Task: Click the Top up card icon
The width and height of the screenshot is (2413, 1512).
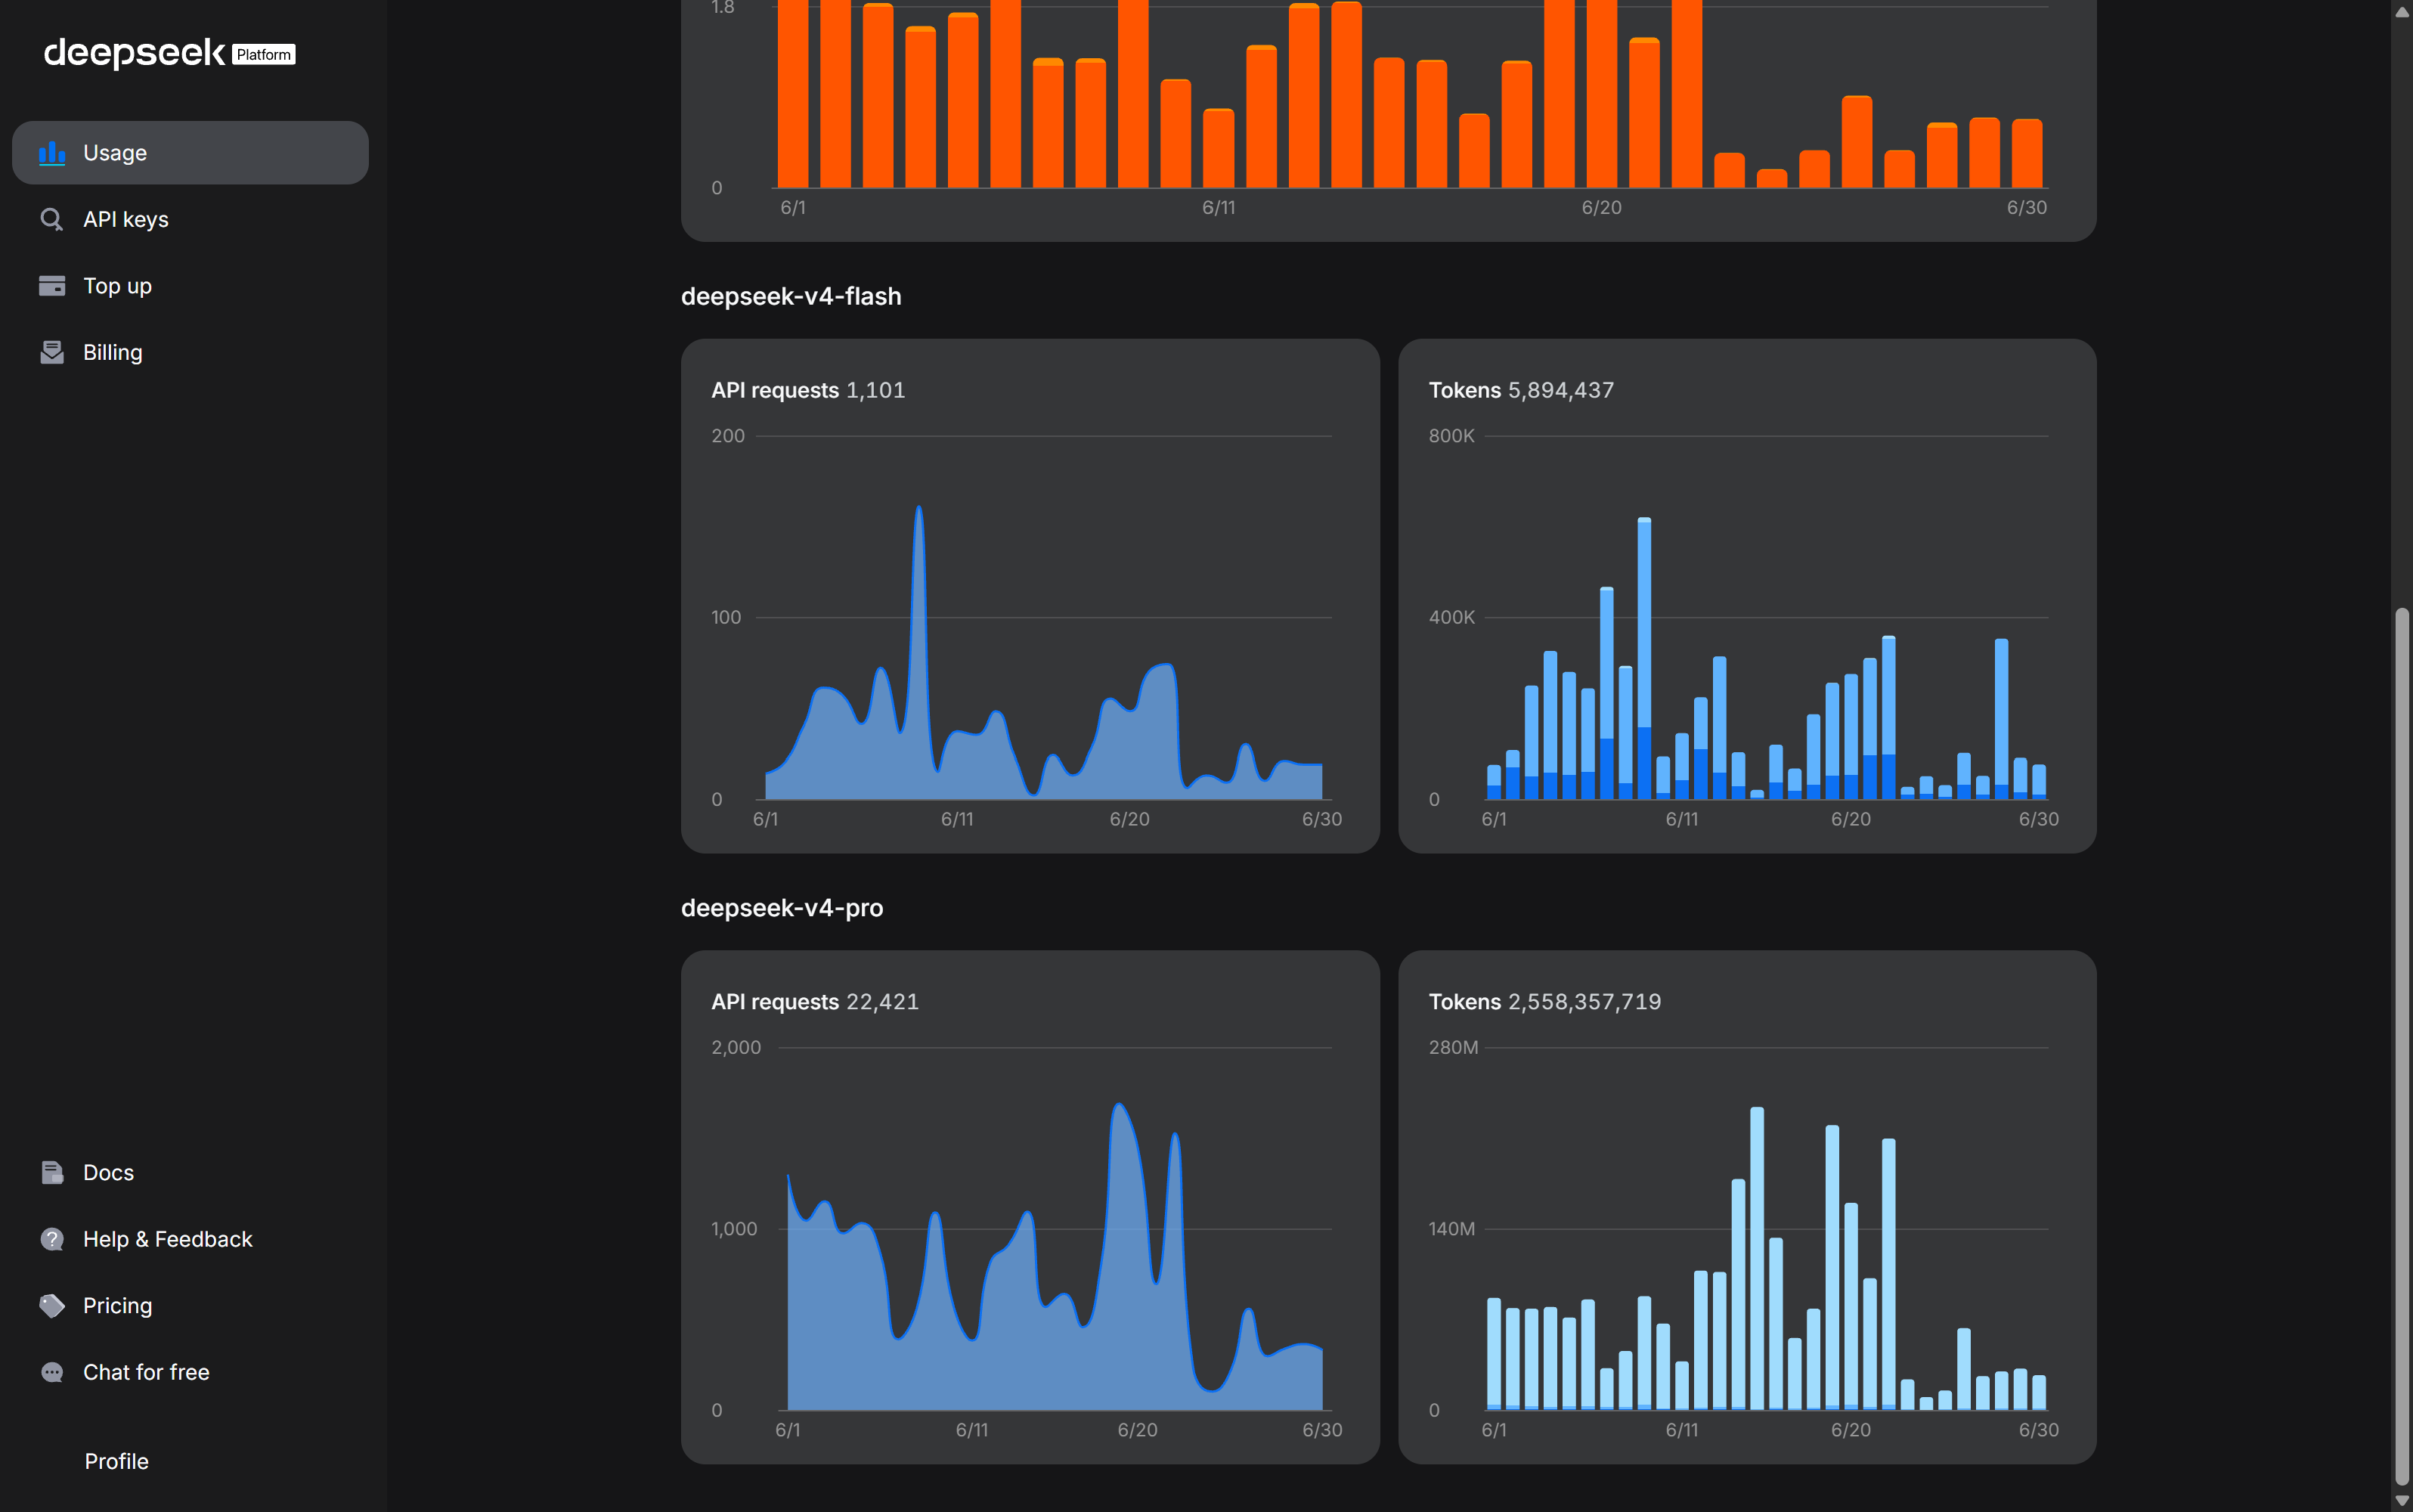Action: point(52,286)
